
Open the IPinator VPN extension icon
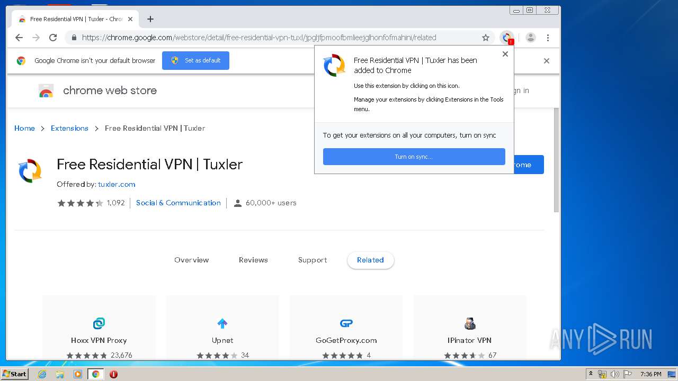[x=470, y=323]
